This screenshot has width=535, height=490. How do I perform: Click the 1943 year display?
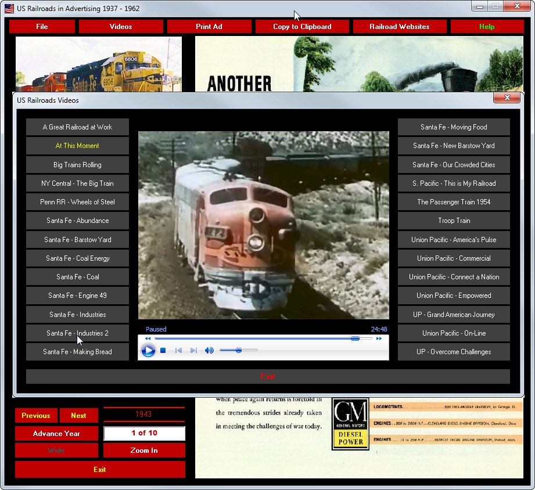pos(143,414)
